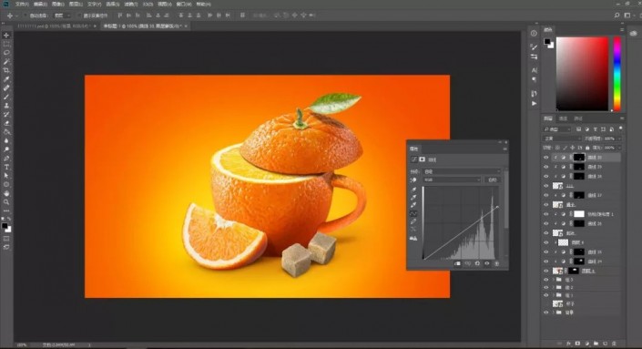Lock all attributes of the selected layer
This screenshot has height=349, width=642.
[587, 148]
